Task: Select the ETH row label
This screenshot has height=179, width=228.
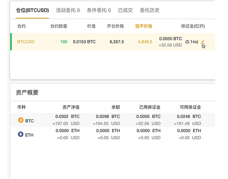Action: [29, 135]
